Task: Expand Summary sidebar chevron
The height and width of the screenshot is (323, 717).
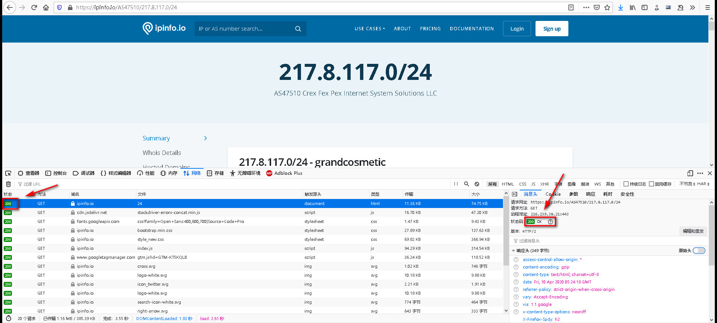Action: tap(205, 138)
